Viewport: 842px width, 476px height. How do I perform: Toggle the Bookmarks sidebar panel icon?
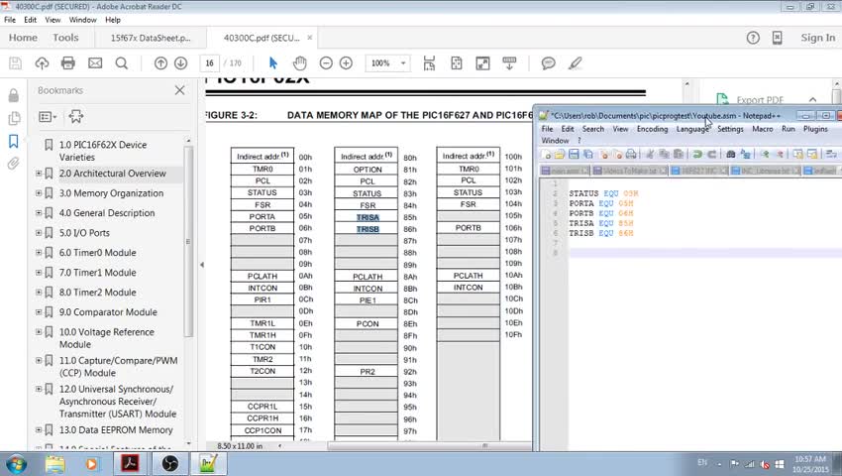14,141
